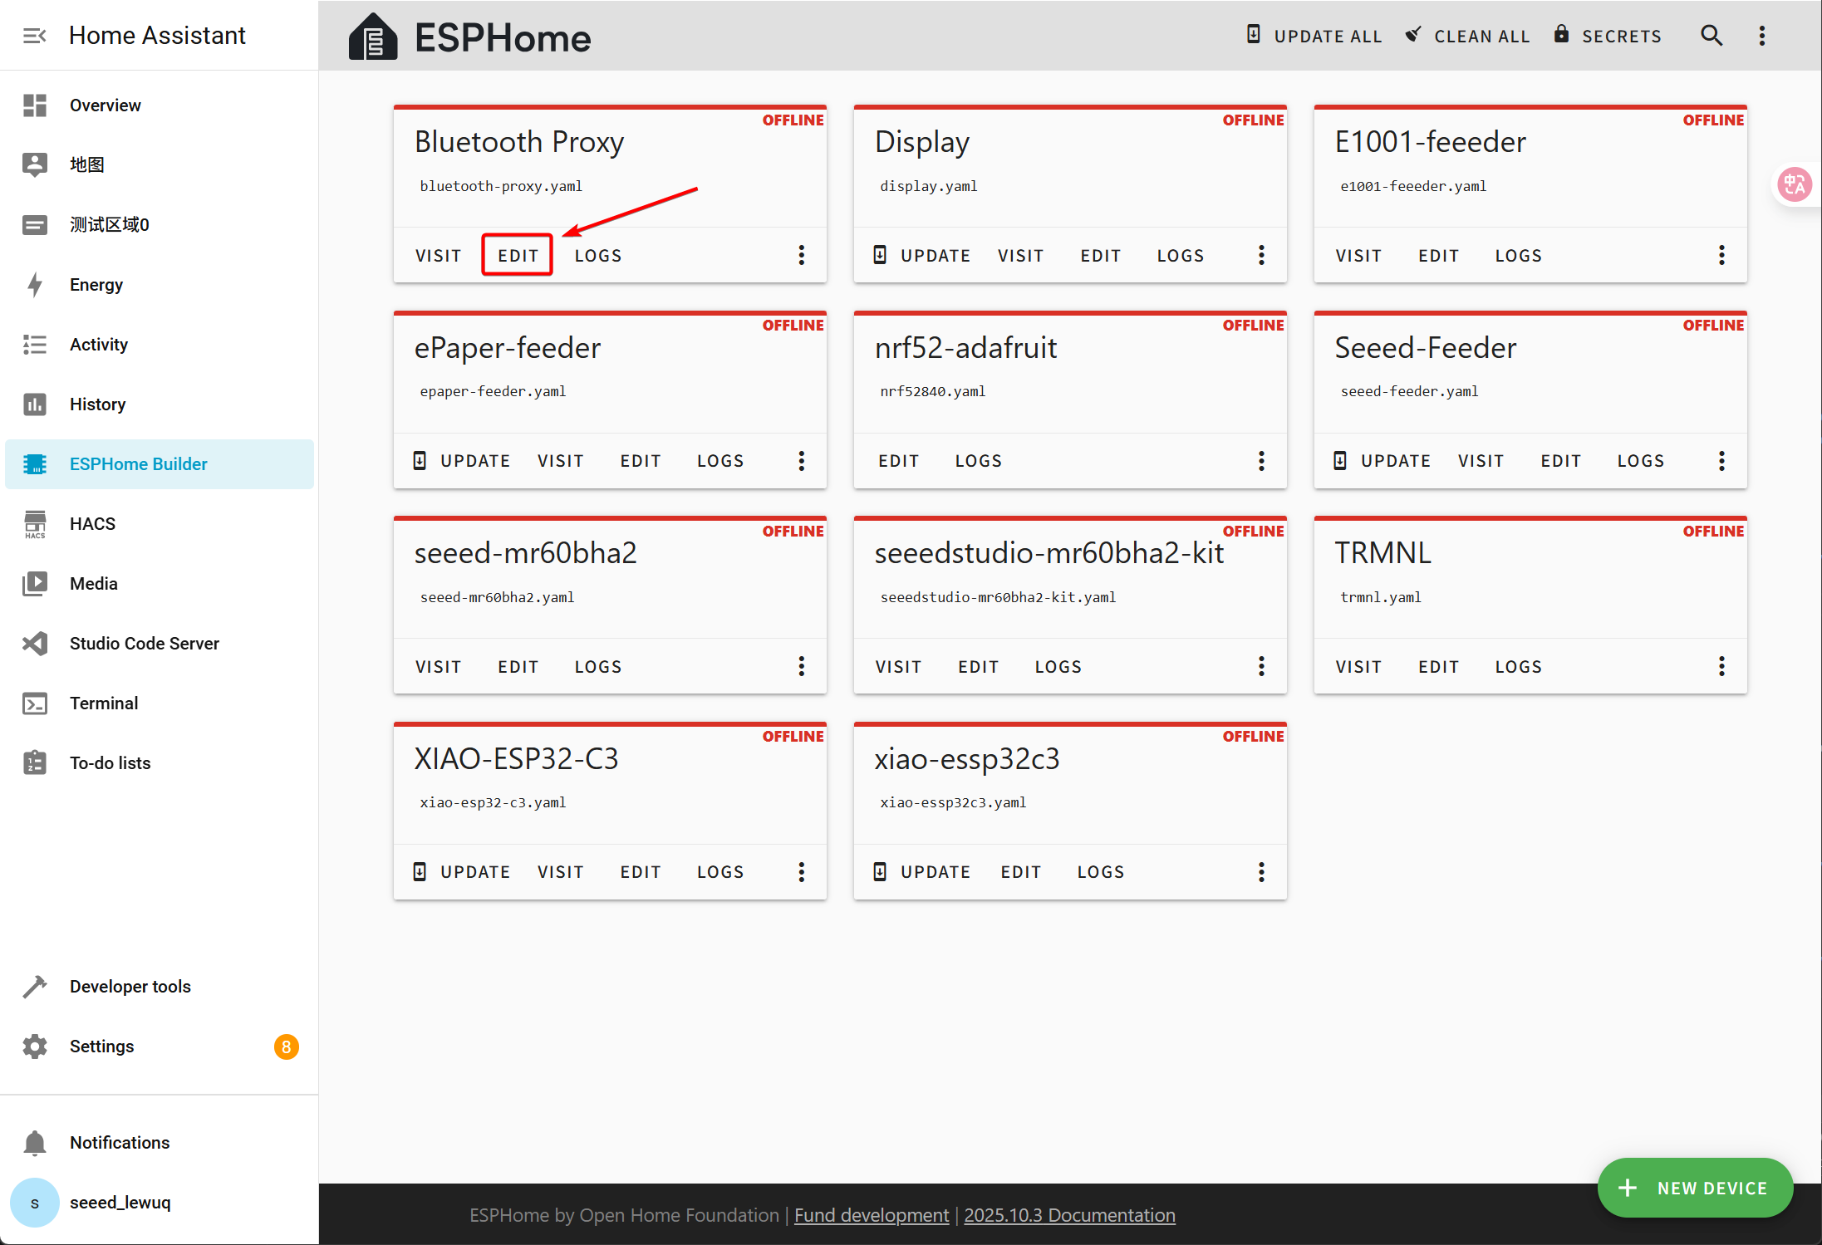1822x1245 pixels.
Task: Open nrf52-adafruit card more options
Action: point(1261,461)
